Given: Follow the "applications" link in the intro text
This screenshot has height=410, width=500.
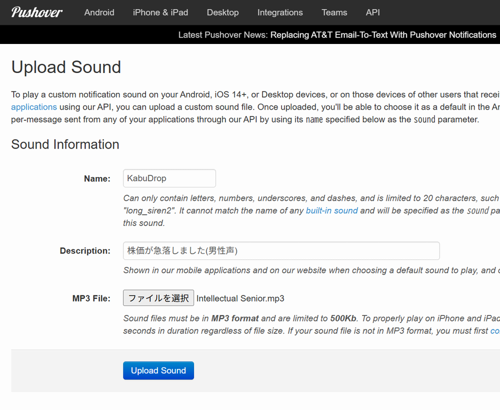Looking at the screenshot, I should coord(34,107).
